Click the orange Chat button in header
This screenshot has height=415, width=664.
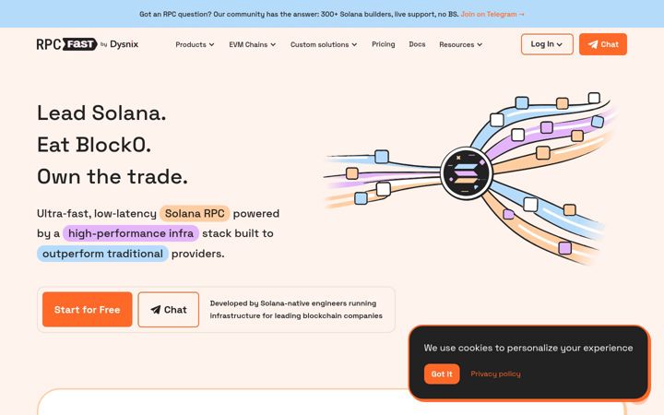point(603,44)
